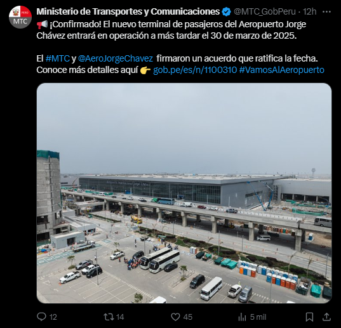Click the @MTC_GobPeru handle
This screenshot has width=341, height=328.
click(265, 11)
